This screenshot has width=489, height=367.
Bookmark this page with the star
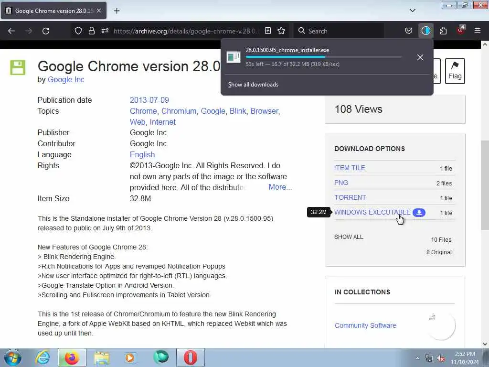click(281, 31)
